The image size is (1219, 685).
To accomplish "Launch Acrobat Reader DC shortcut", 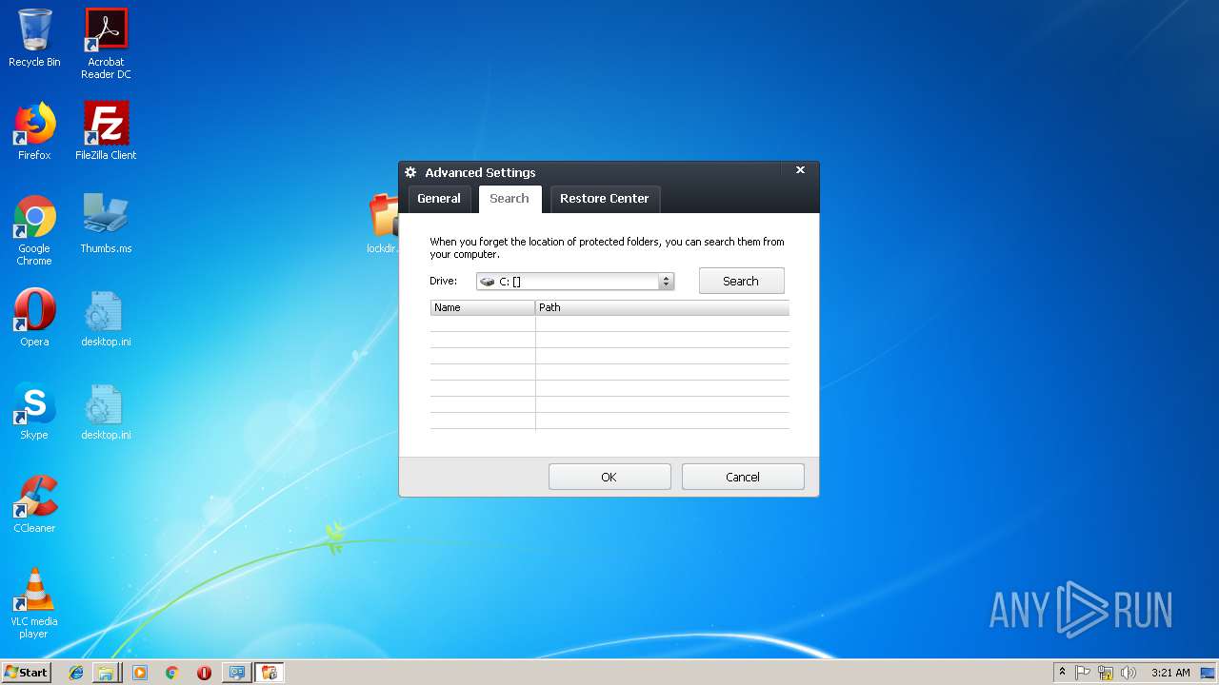I will [106, 44].
